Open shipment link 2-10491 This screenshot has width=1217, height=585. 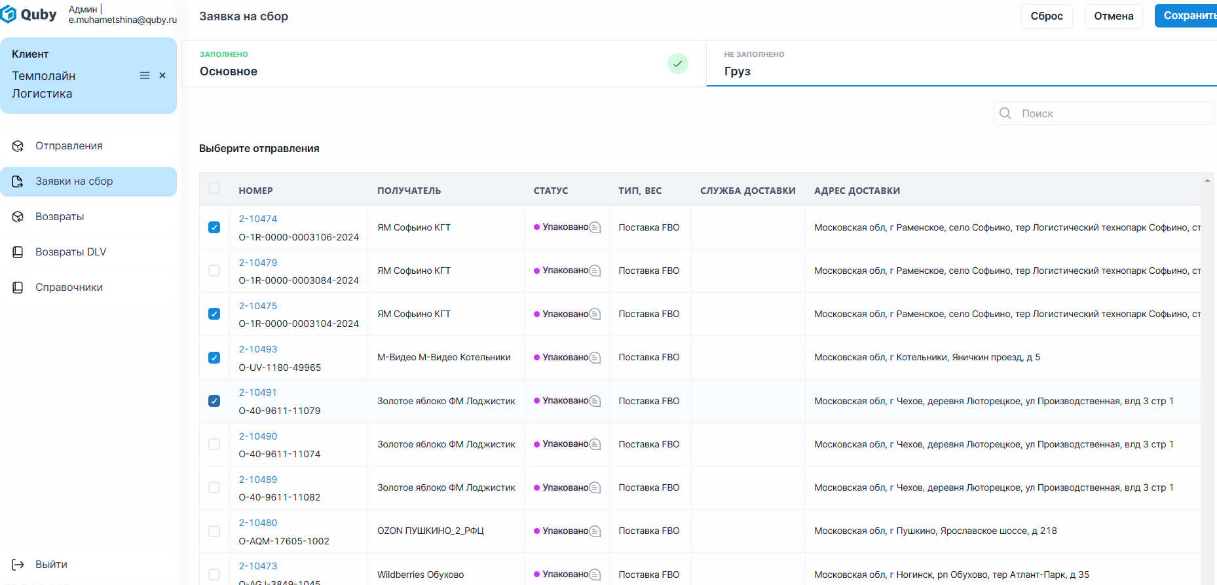[258, 392]
